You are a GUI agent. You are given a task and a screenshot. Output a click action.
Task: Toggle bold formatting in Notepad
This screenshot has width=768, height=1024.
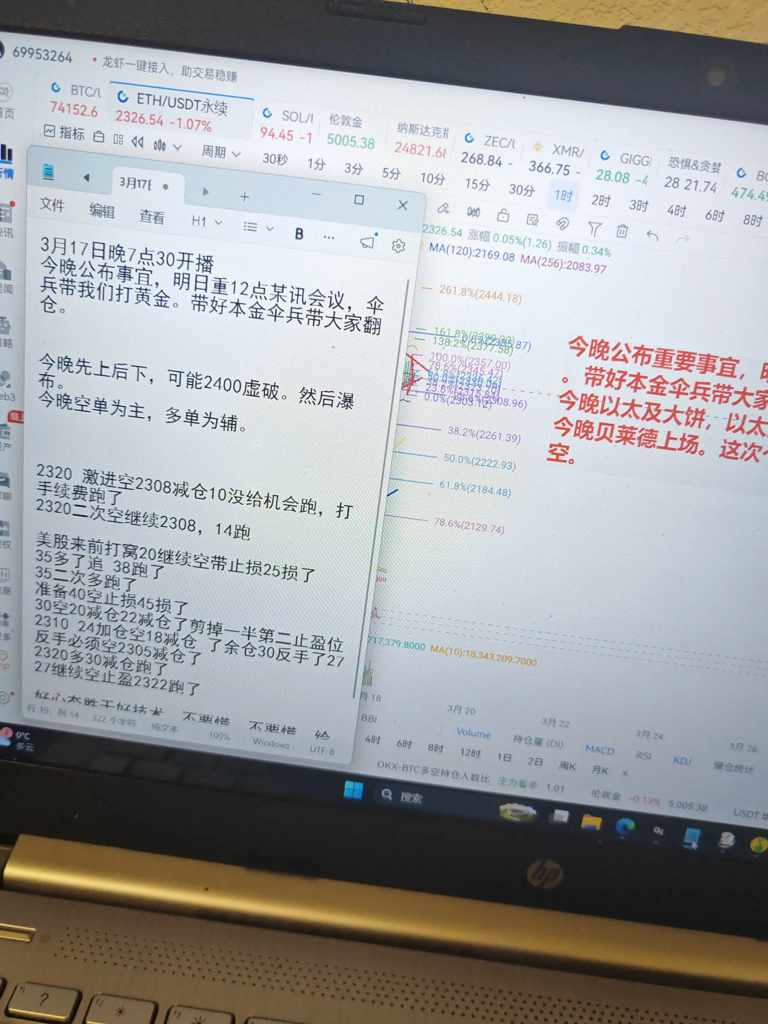(299, 234)
